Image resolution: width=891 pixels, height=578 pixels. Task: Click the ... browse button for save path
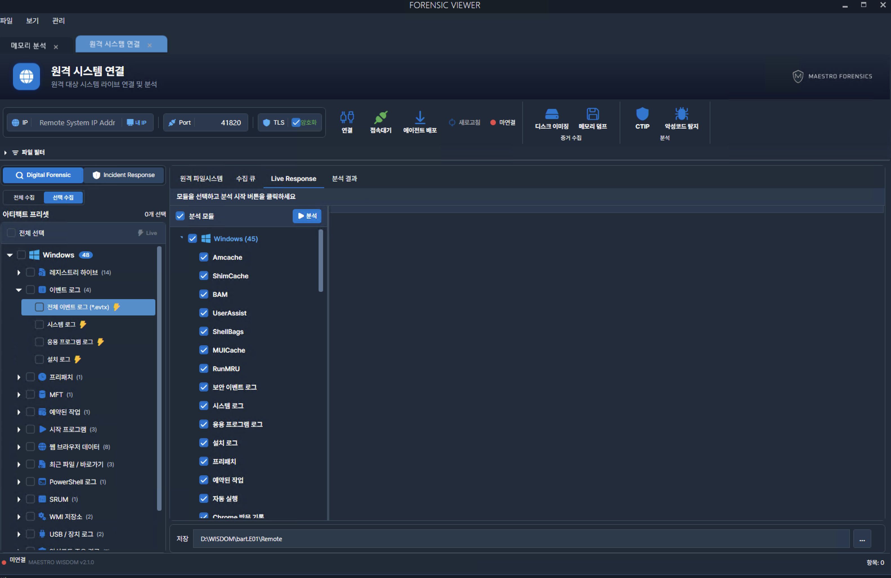tap(862, 539)
